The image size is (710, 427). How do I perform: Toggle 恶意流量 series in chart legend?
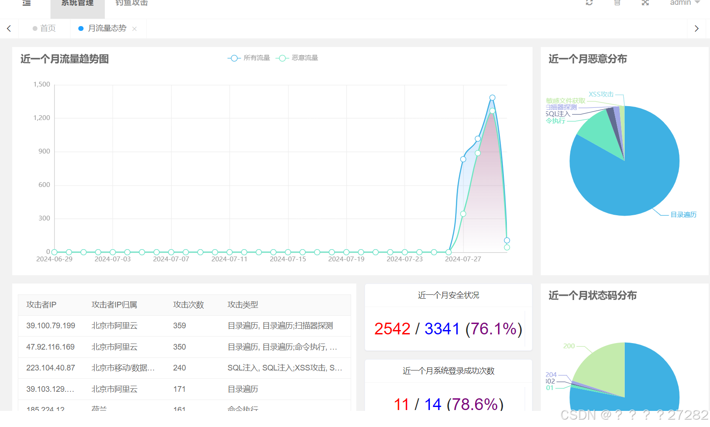(x=297, y=58)
